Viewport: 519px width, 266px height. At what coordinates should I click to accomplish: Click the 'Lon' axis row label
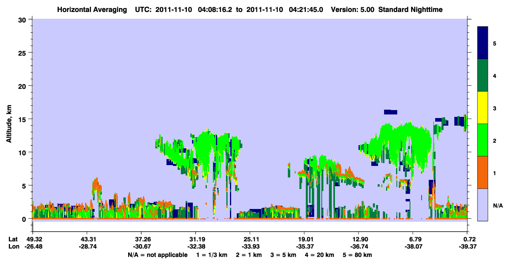pos(14,246)
